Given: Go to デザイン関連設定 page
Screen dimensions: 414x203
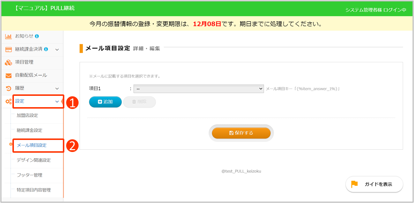Looking at the screenshot, I should (x=34, y=160).
